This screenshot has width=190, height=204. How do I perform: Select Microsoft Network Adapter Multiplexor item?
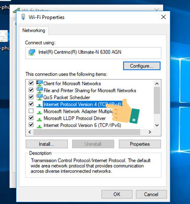click(78, 111)
